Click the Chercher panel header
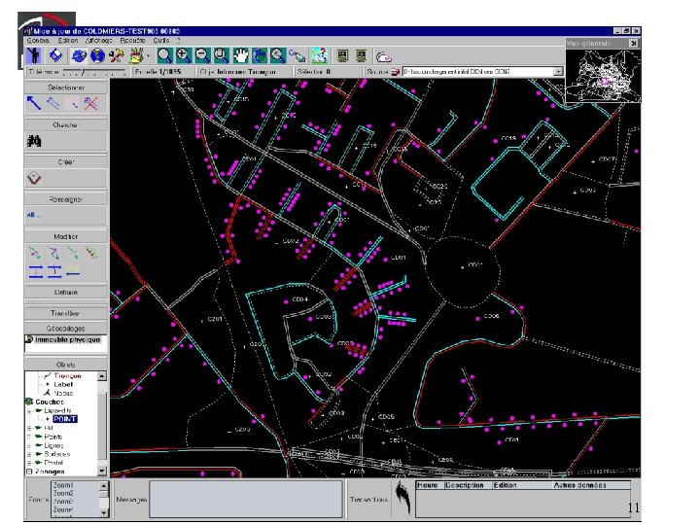 pos(66,125)
